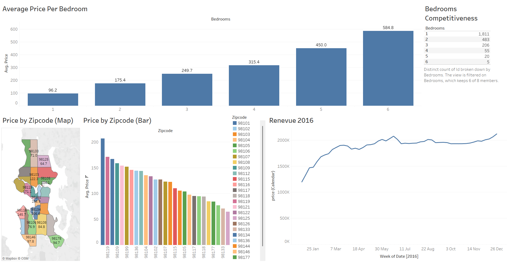Click the sort icon beside Avg. Price axis
The image size is (510, 262).
(x=87, y=177)
